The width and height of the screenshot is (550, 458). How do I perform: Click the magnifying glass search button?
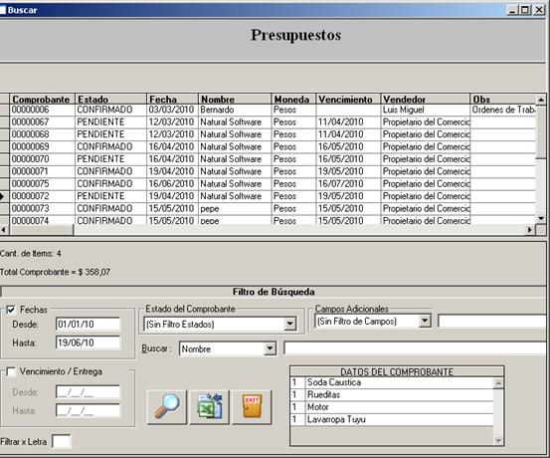click(167, 407)
